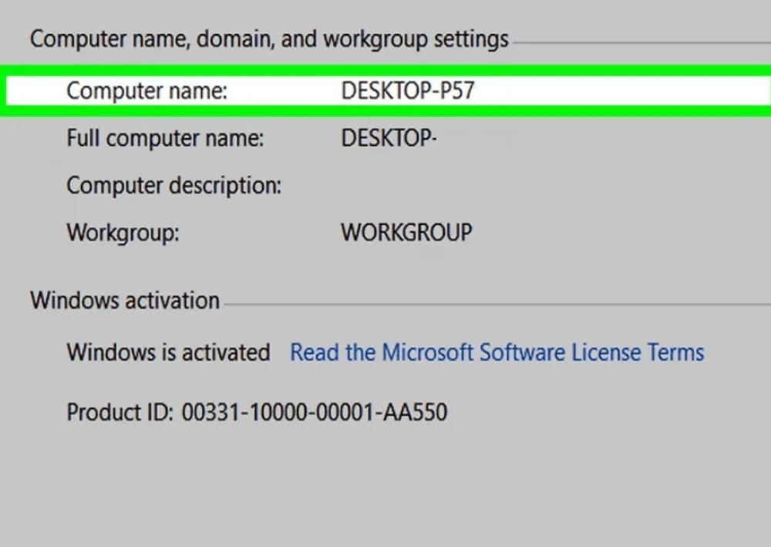Click the Computer name, domain, and workgroup settings header

(268, 39)
